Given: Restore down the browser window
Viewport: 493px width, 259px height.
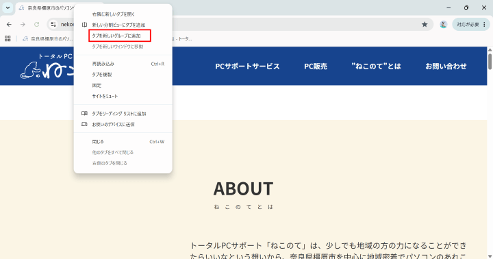Looking at the screenshot, I should 466,8.
